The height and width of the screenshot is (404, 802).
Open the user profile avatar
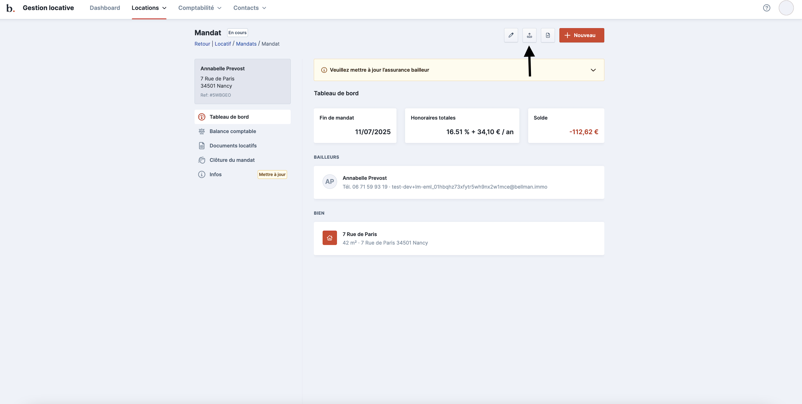786,8
